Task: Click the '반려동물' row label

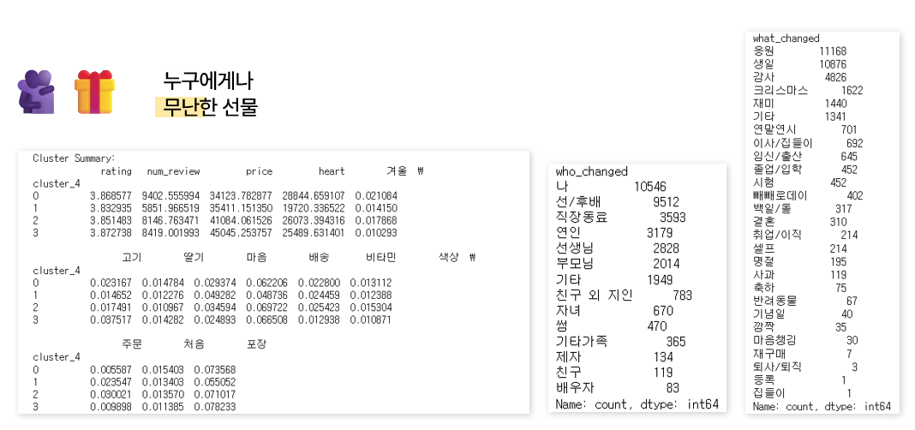Action: coord(775,301)
